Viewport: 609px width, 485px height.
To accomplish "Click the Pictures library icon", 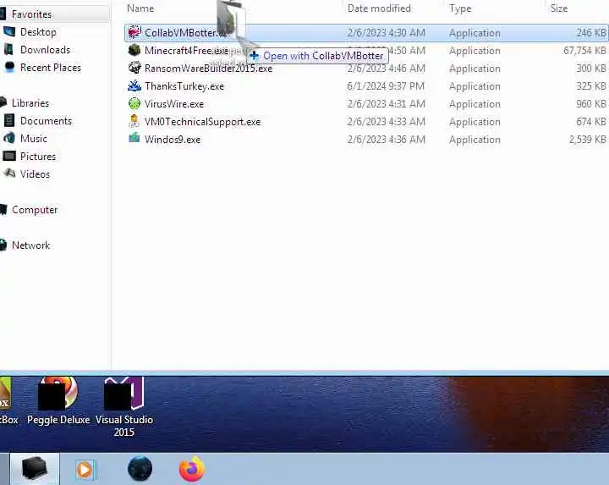I will tap(9, 156).
